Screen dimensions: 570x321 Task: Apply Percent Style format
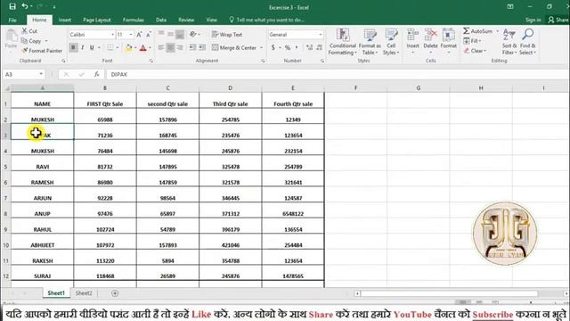(x=288, y=47)
